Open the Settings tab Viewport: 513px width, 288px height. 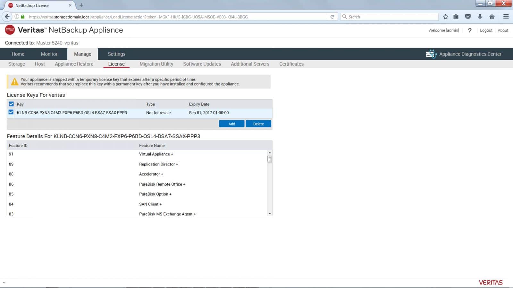(x=116, y=54)
